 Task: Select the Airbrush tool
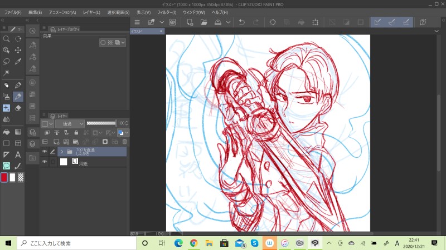pos(6,97)
